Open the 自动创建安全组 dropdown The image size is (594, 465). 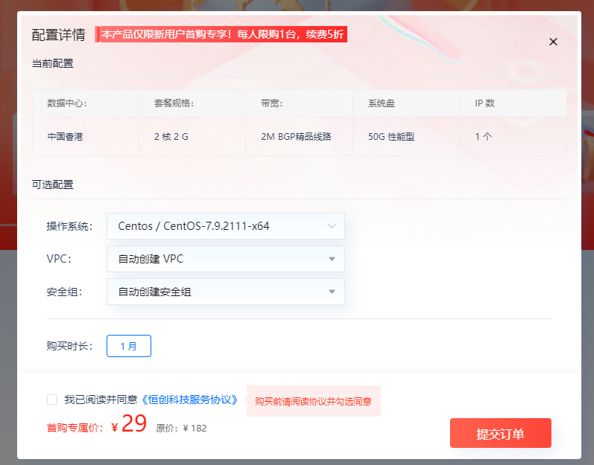(225, 292)
